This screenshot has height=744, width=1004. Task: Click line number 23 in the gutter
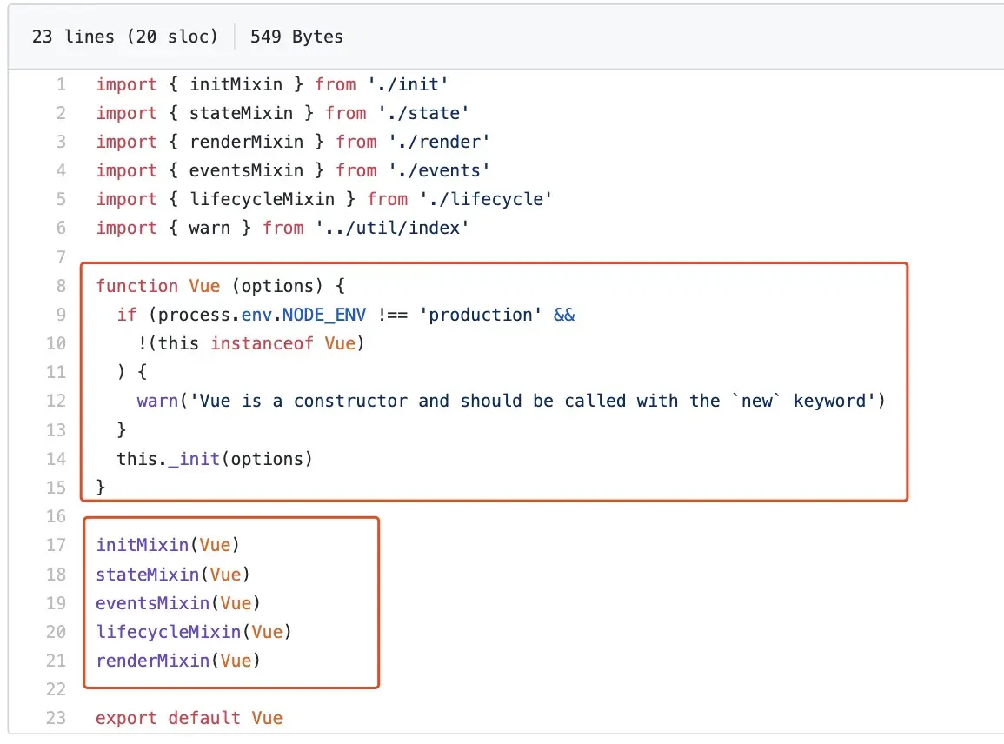point(57,718)
